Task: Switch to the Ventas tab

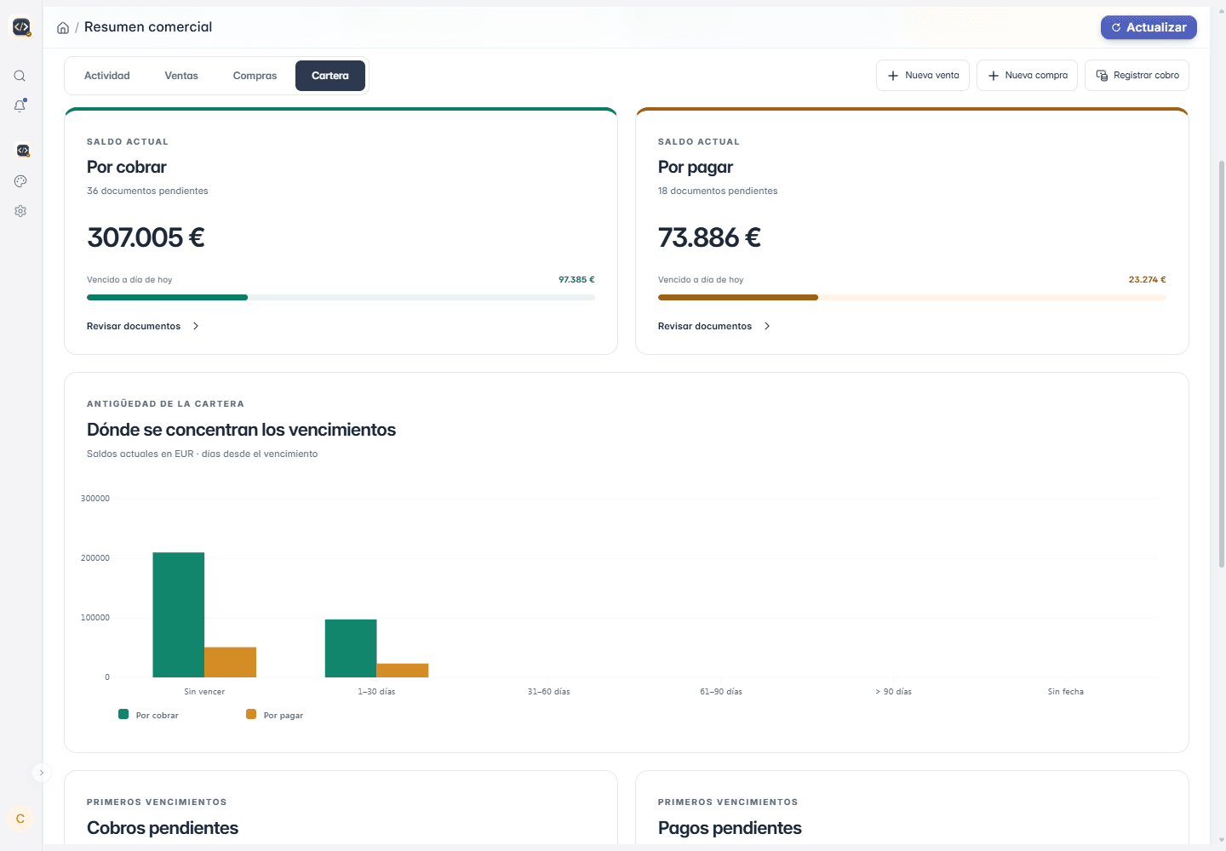Action: point(181,76)
